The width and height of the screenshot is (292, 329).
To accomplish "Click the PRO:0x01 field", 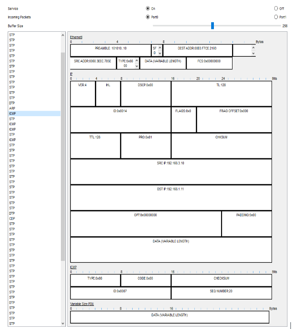I will pyautogui.click(x=146, y=146).
